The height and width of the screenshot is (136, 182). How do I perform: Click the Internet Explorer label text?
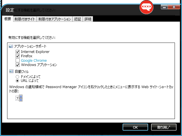click(x=35, y=52)
